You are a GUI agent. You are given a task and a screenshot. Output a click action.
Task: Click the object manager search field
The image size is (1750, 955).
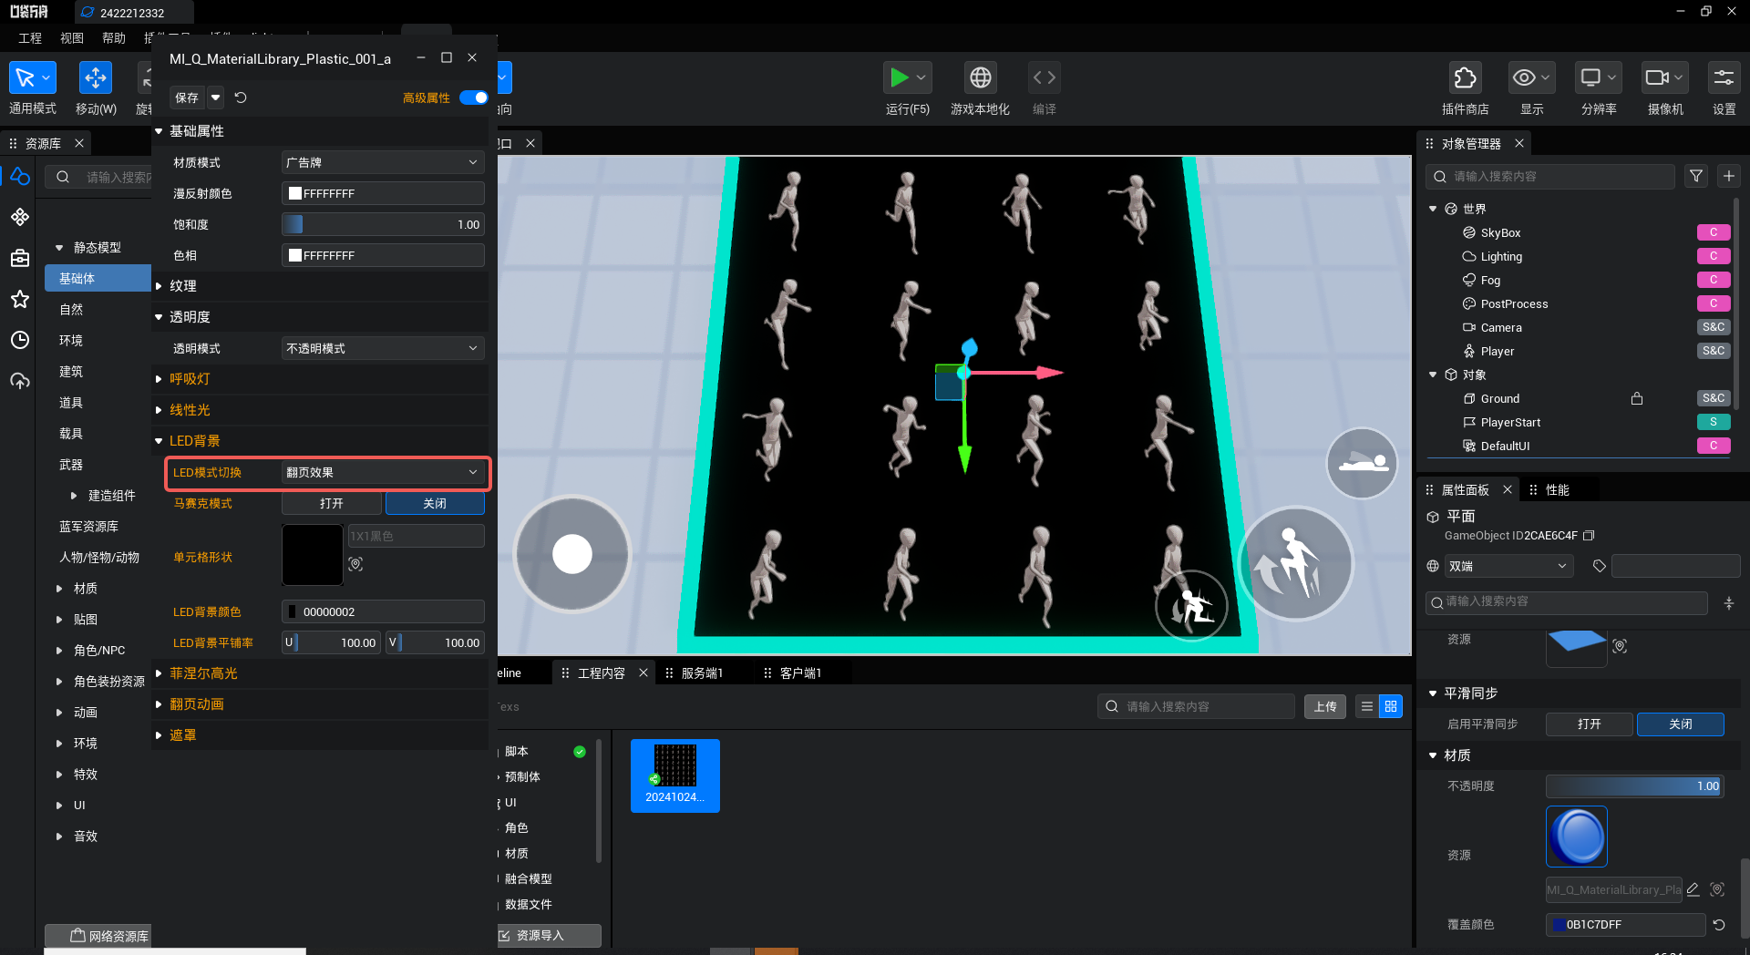point(1550,177)
